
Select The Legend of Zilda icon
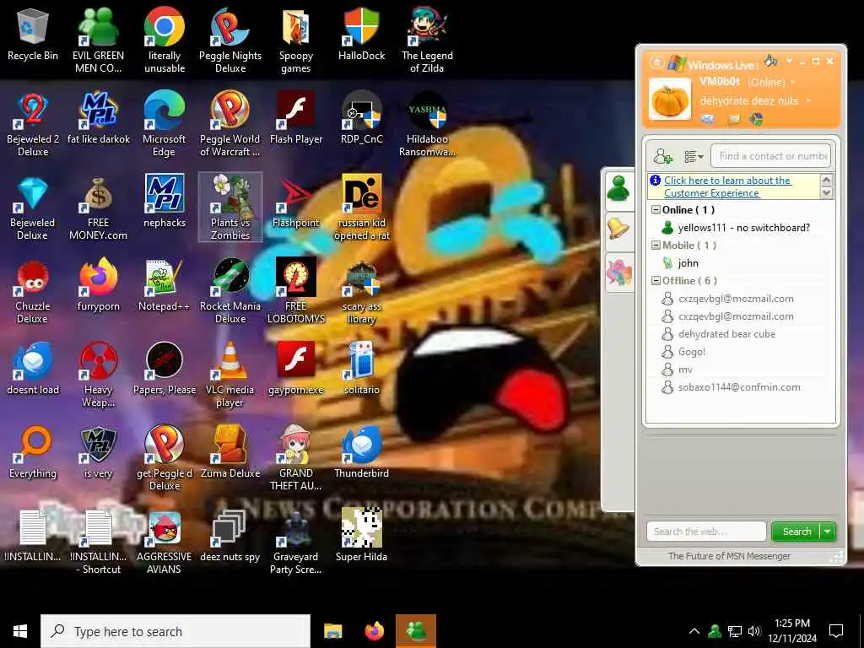tap(427, 40)
